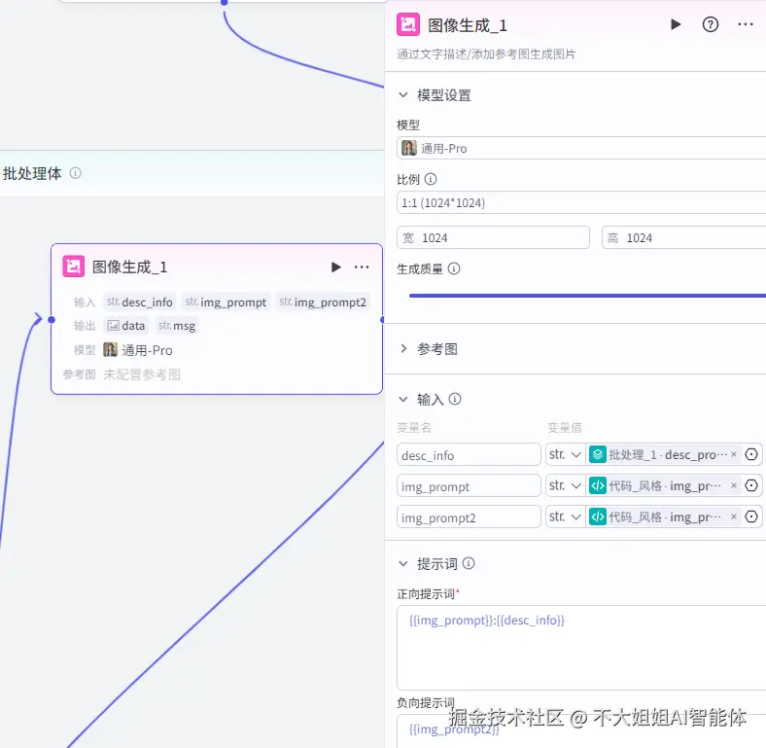Click the 高 1024 height field
The height and width of the screenshot is (748, 766).
click(x=683, y=237)
